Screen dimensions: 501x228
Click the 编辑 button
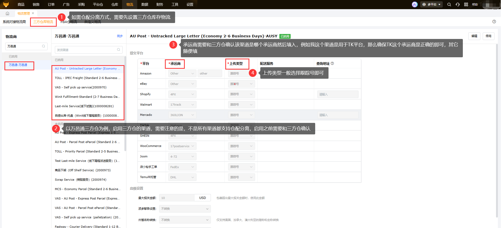click(474, 36)
